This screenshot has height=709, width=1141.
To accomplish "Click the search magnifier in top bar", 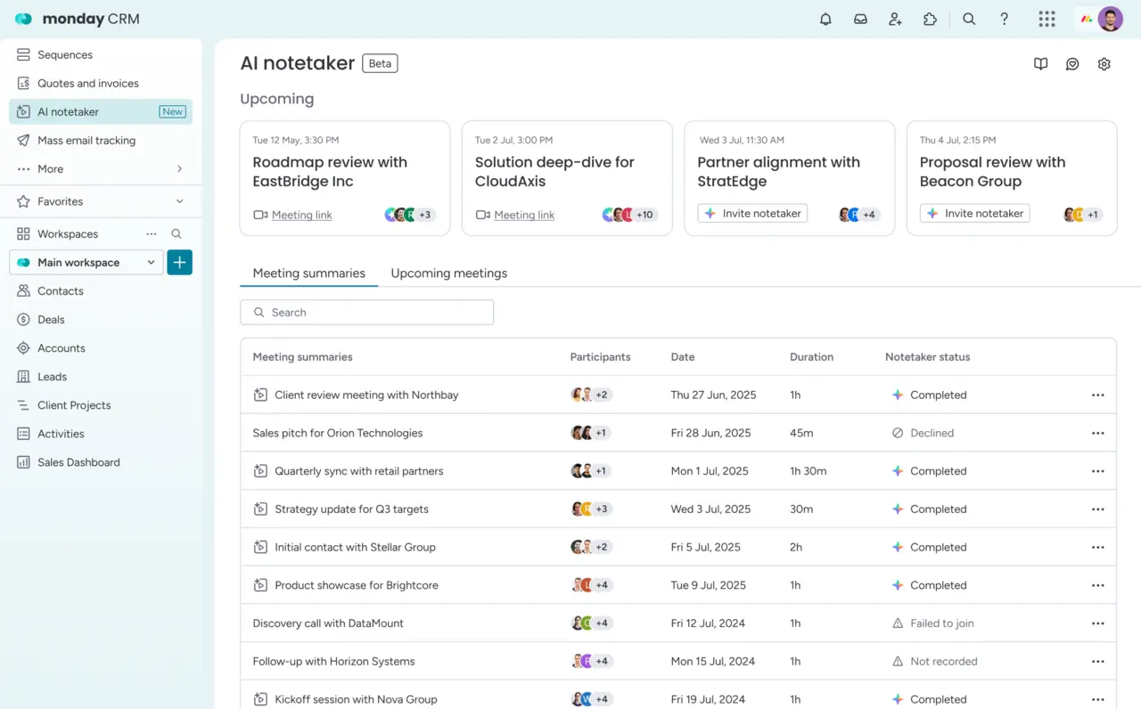I will (x=969, y=19).
